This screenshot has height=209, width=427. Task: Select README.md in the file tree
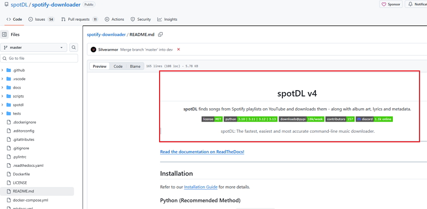click(37, 191)
